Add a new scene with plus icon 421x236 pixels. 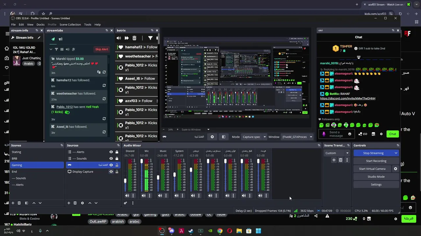coord(13,203)
